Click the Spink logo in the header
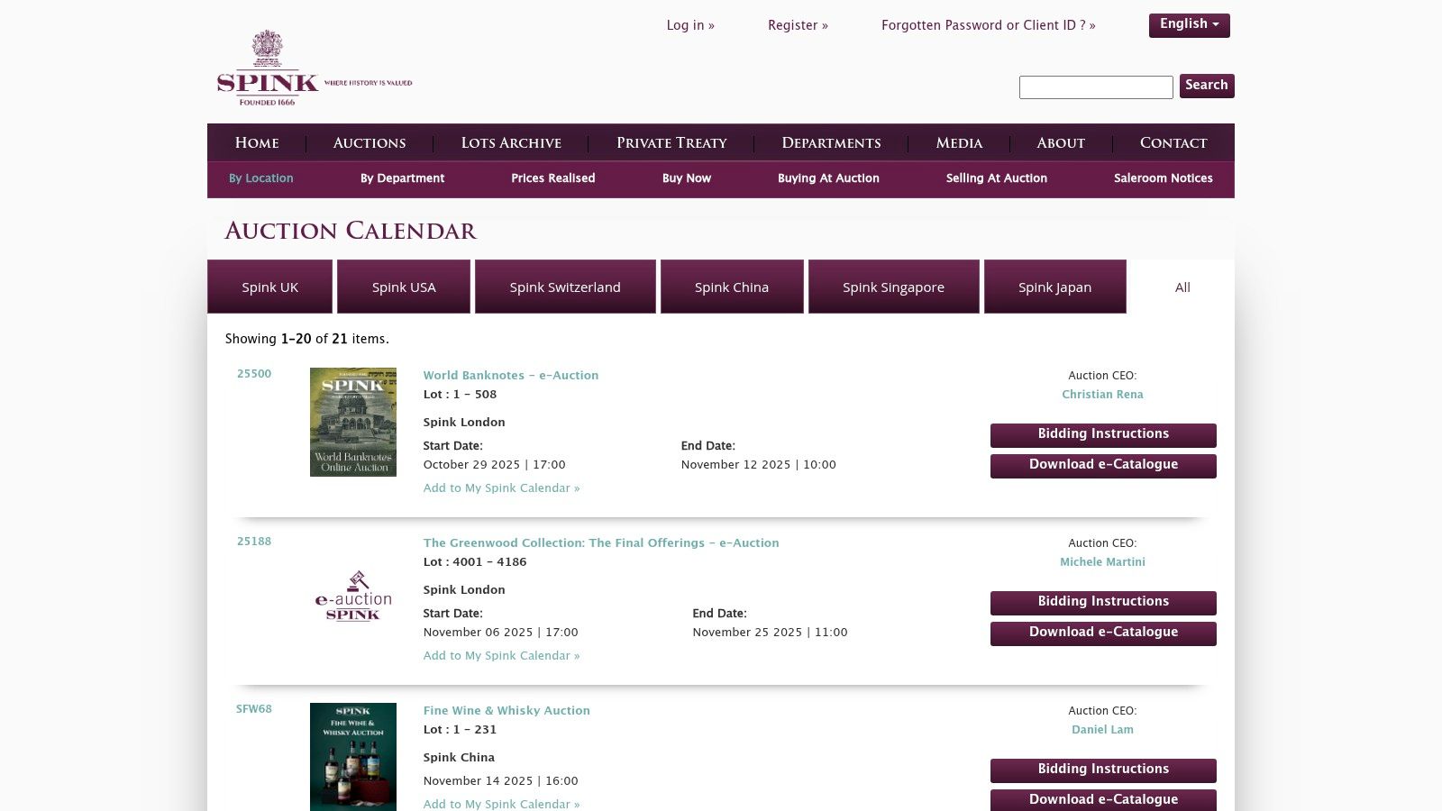This screenshot has width=1442, height=811. (314, 68)
